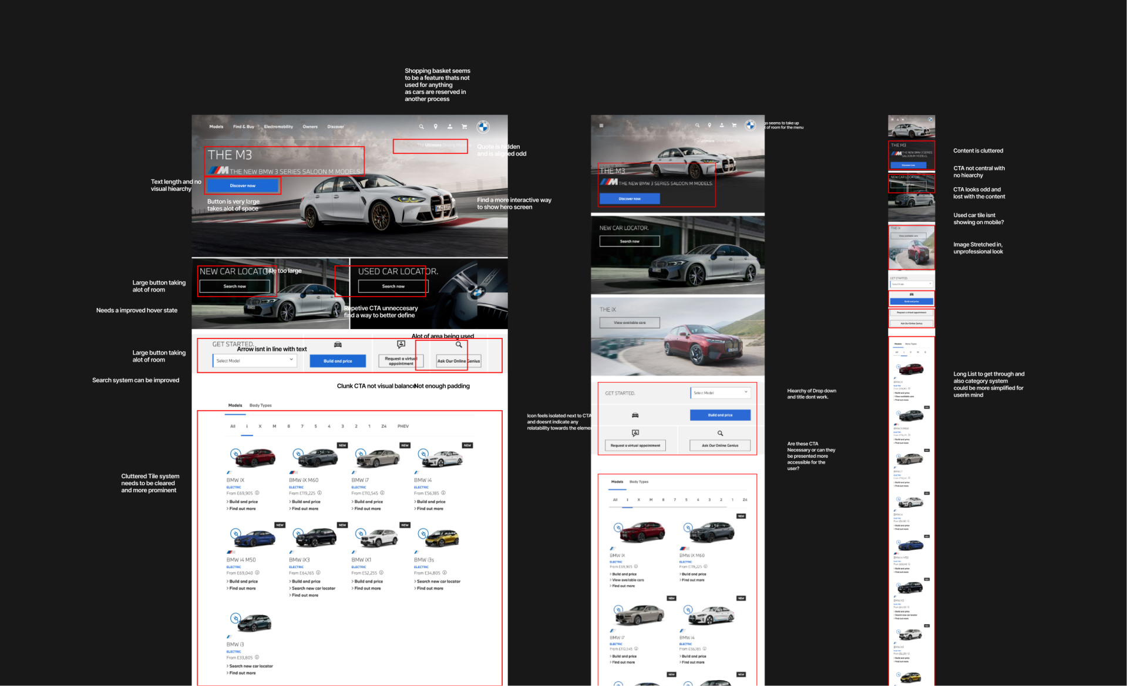Screen dimensions: 1127x686
Task: Click Search now button in tablet New Car Locator
Action: click(x=630, y=241)
